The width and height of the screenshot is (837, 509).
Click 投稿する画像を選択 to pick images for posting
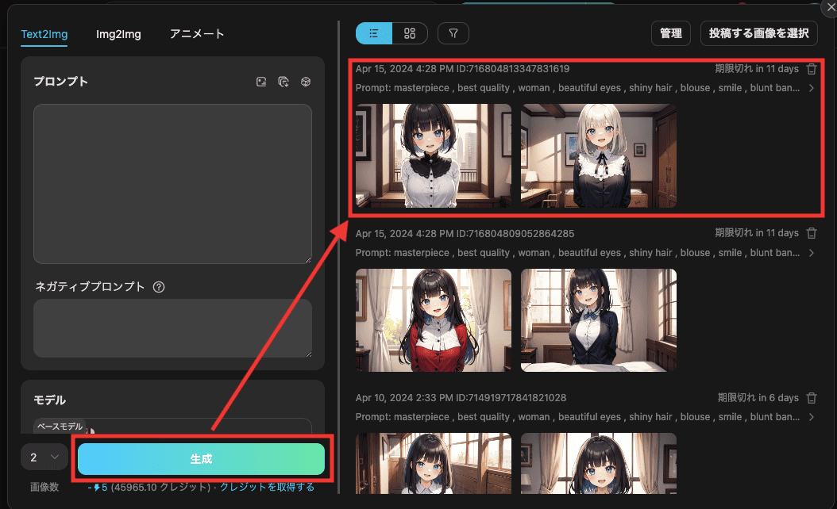pyautogui.click(x=758, y=33)
